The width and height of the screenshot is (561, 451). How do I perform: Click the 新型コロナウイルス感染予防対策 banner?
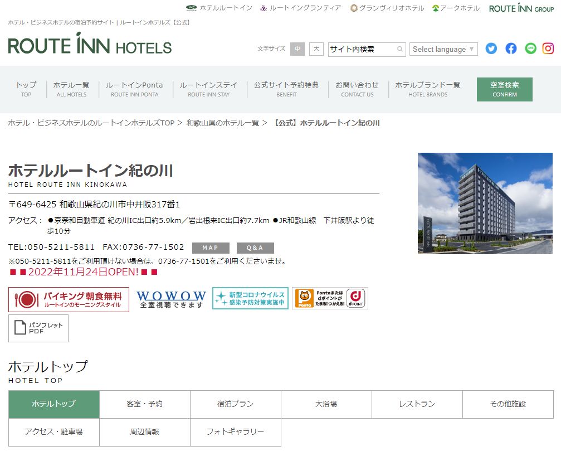click(x=250, y=298)
